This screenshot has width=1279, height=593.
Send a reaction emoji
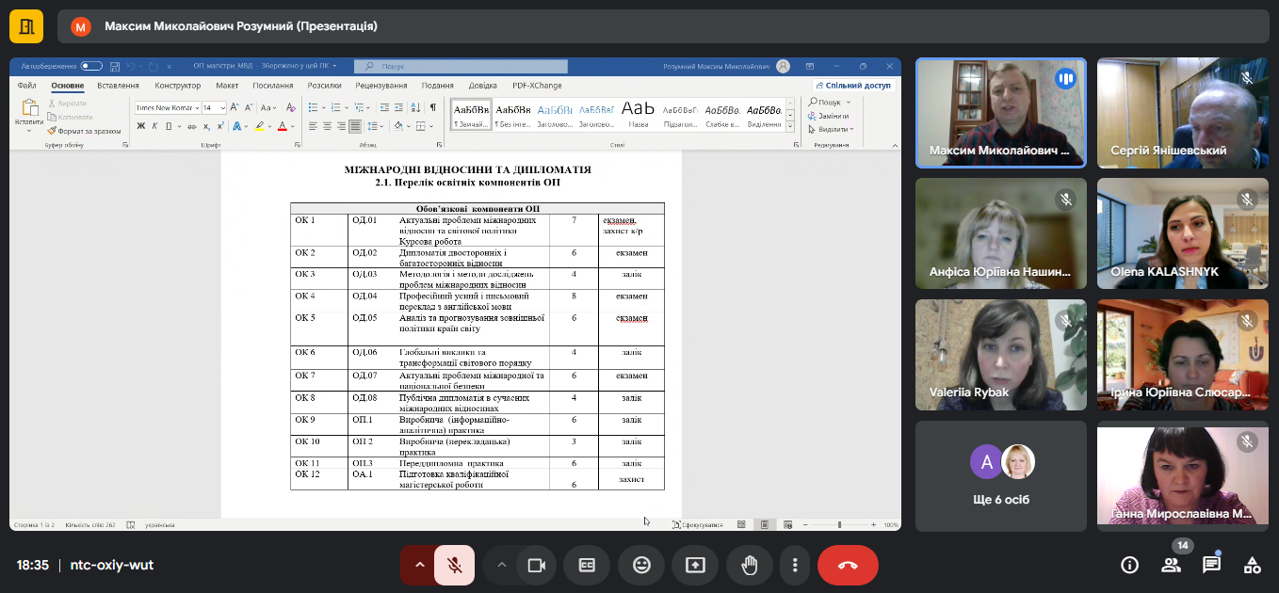[641, 565]
